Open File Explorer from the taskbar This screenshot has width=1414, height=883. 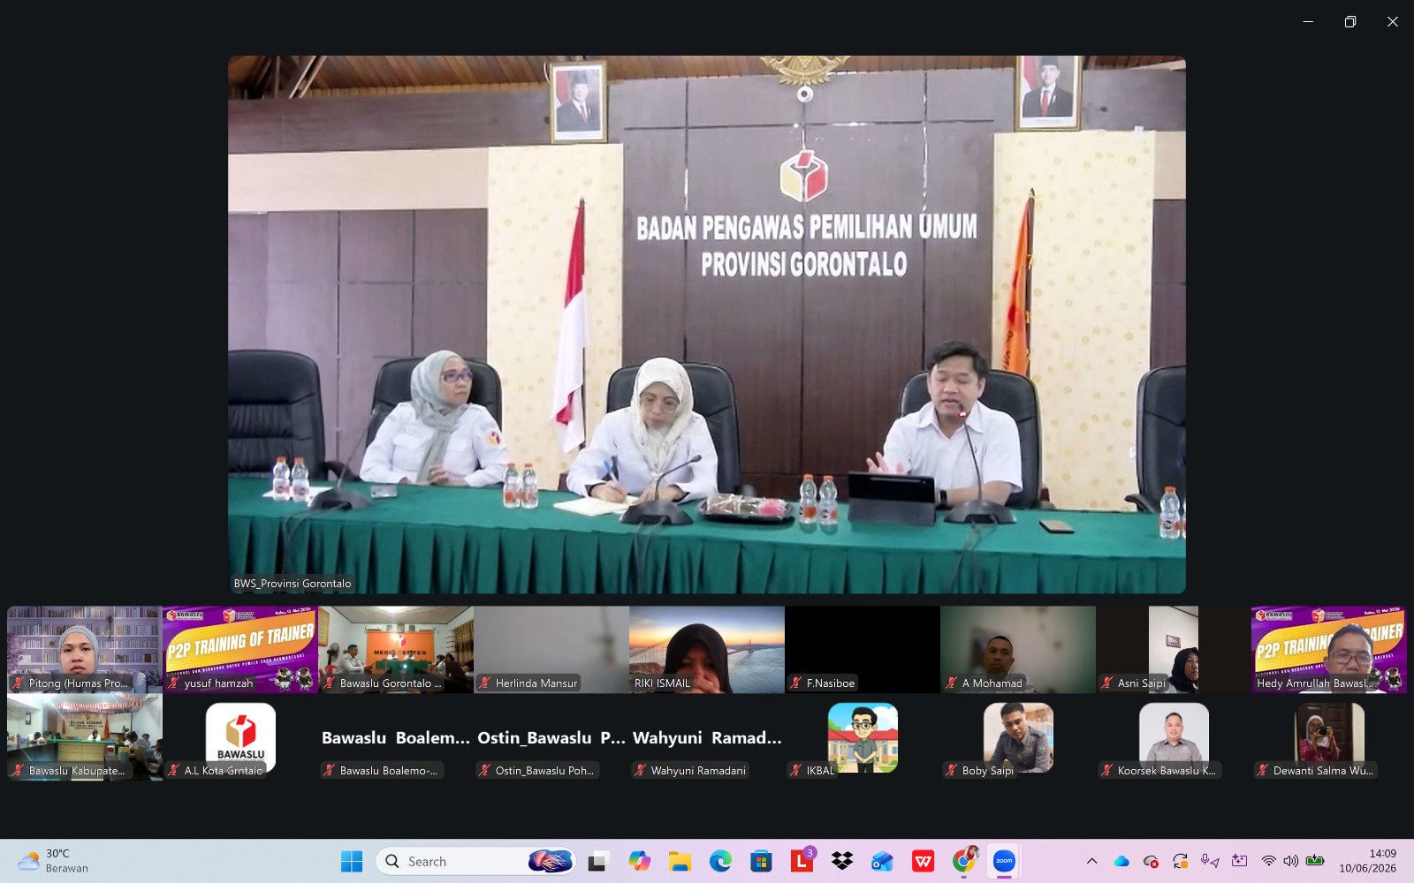click(680, 861)
